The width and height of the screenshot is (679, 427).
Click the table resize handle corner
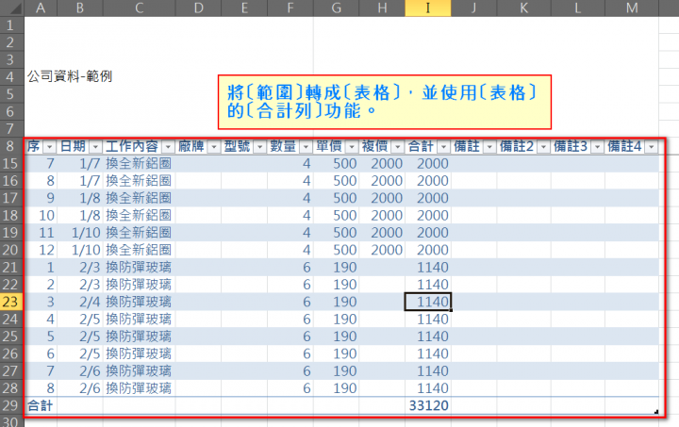(656, 412)
